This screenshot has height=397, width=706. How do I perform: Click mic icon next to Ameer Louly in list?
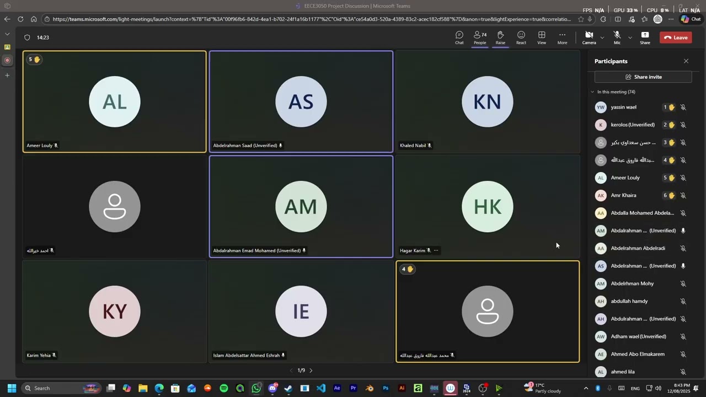pyautogui.click(x=683, y=178)
